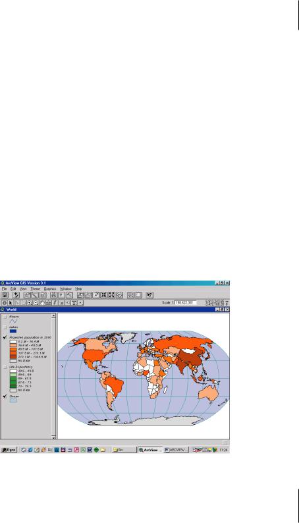Open the File menu

[4, 289]
